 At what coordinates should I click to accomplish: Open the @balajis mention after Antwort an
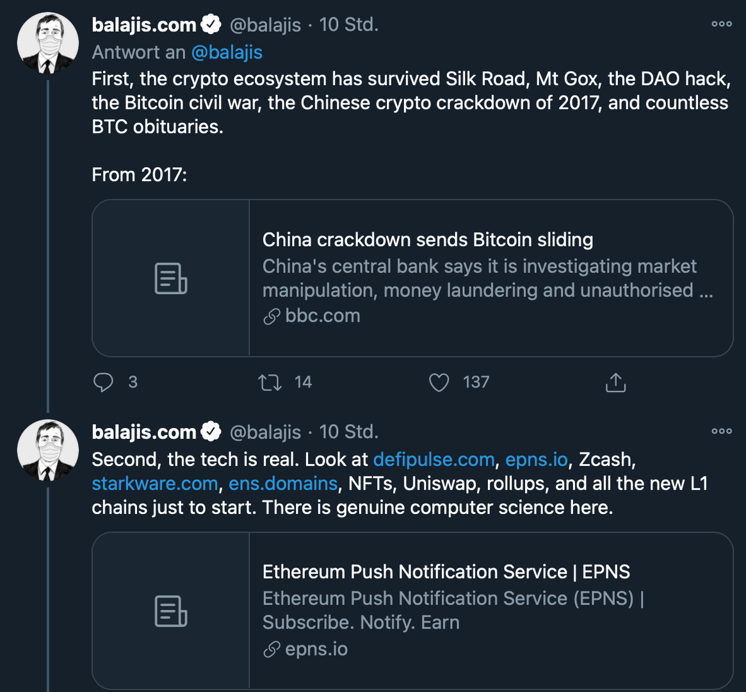click(x=227, y=52)
